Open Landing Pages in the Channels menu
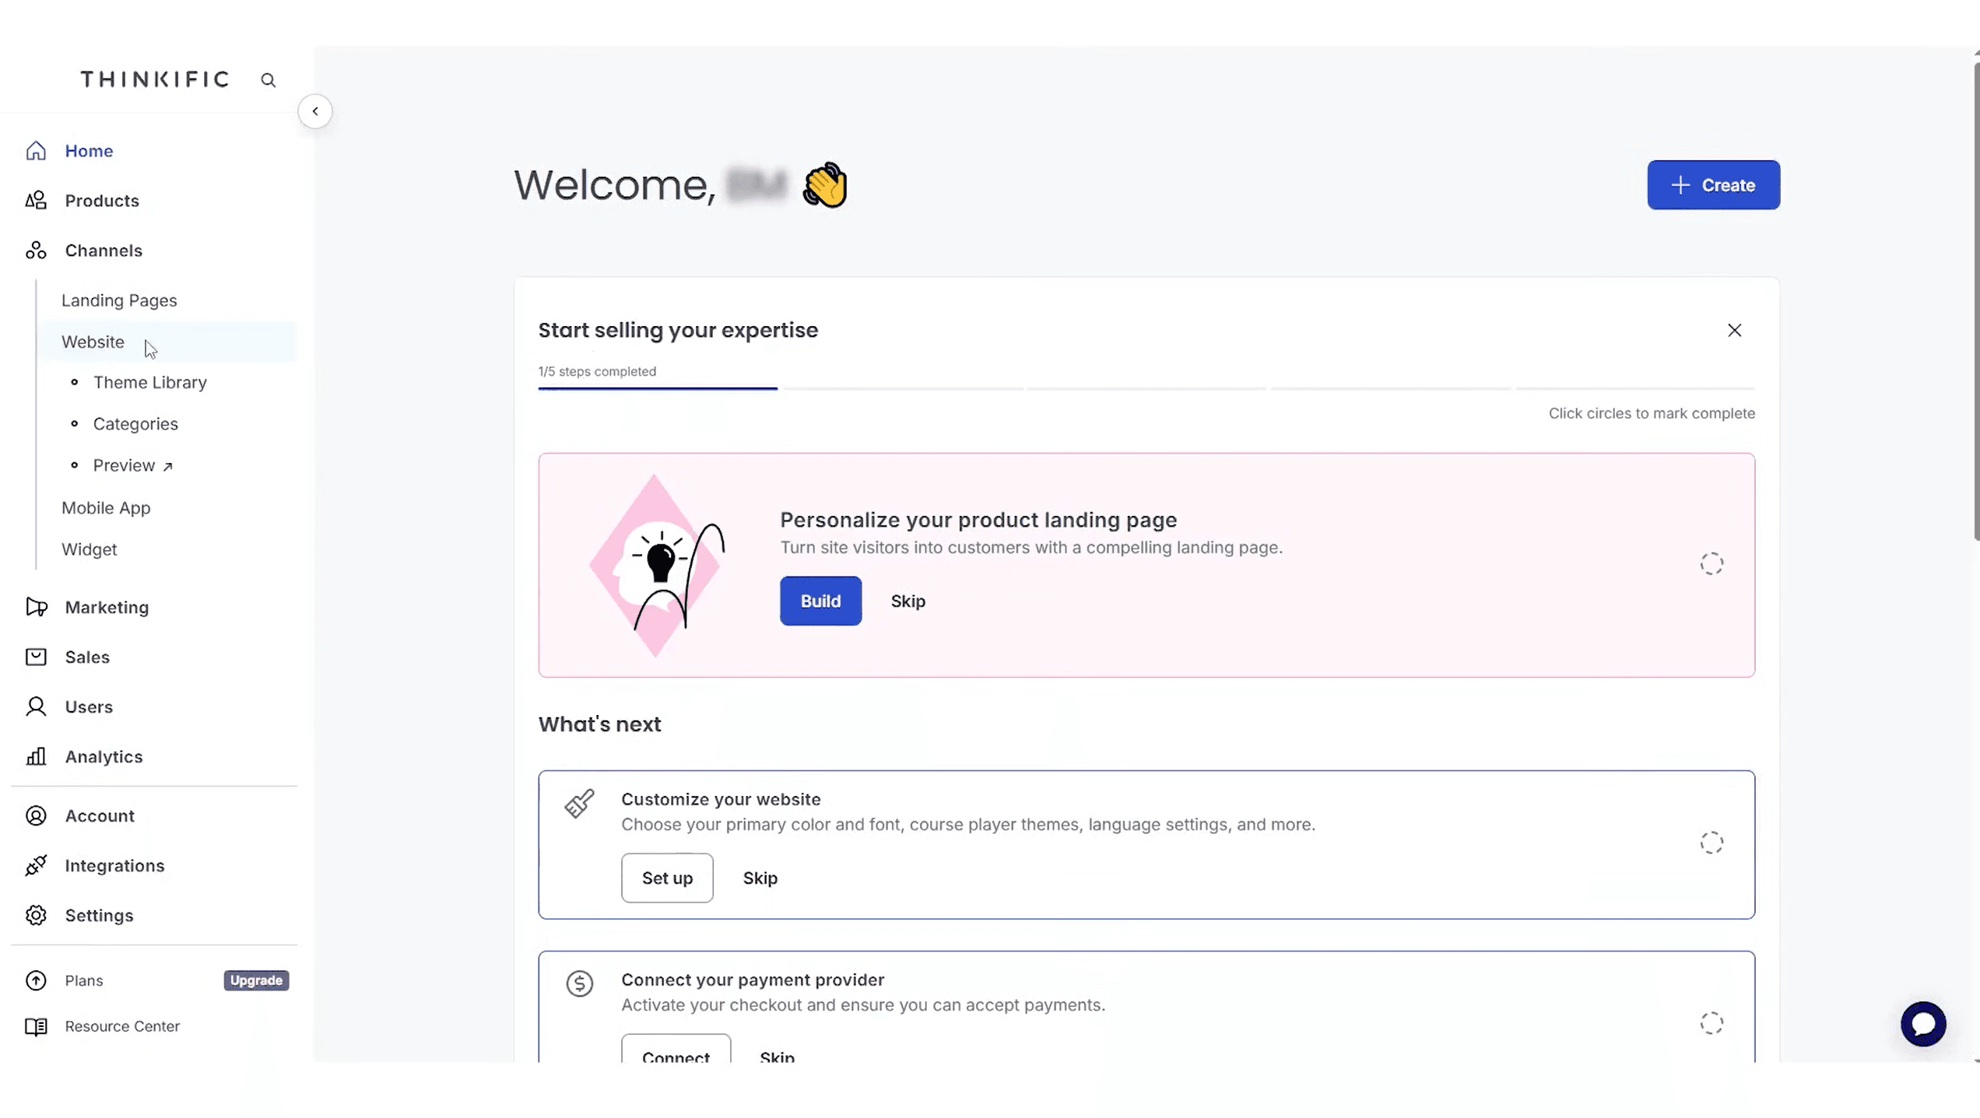This screenshot has width=1980, height=1118. [119, 300]
